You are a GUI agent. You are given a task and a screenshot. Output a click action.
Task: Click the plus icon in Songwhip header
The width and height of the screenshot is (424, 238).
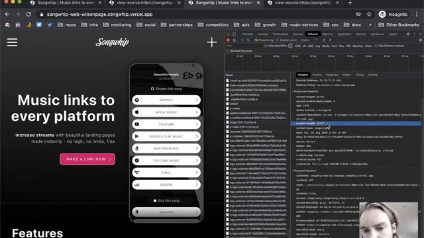[x=212, y=42]
